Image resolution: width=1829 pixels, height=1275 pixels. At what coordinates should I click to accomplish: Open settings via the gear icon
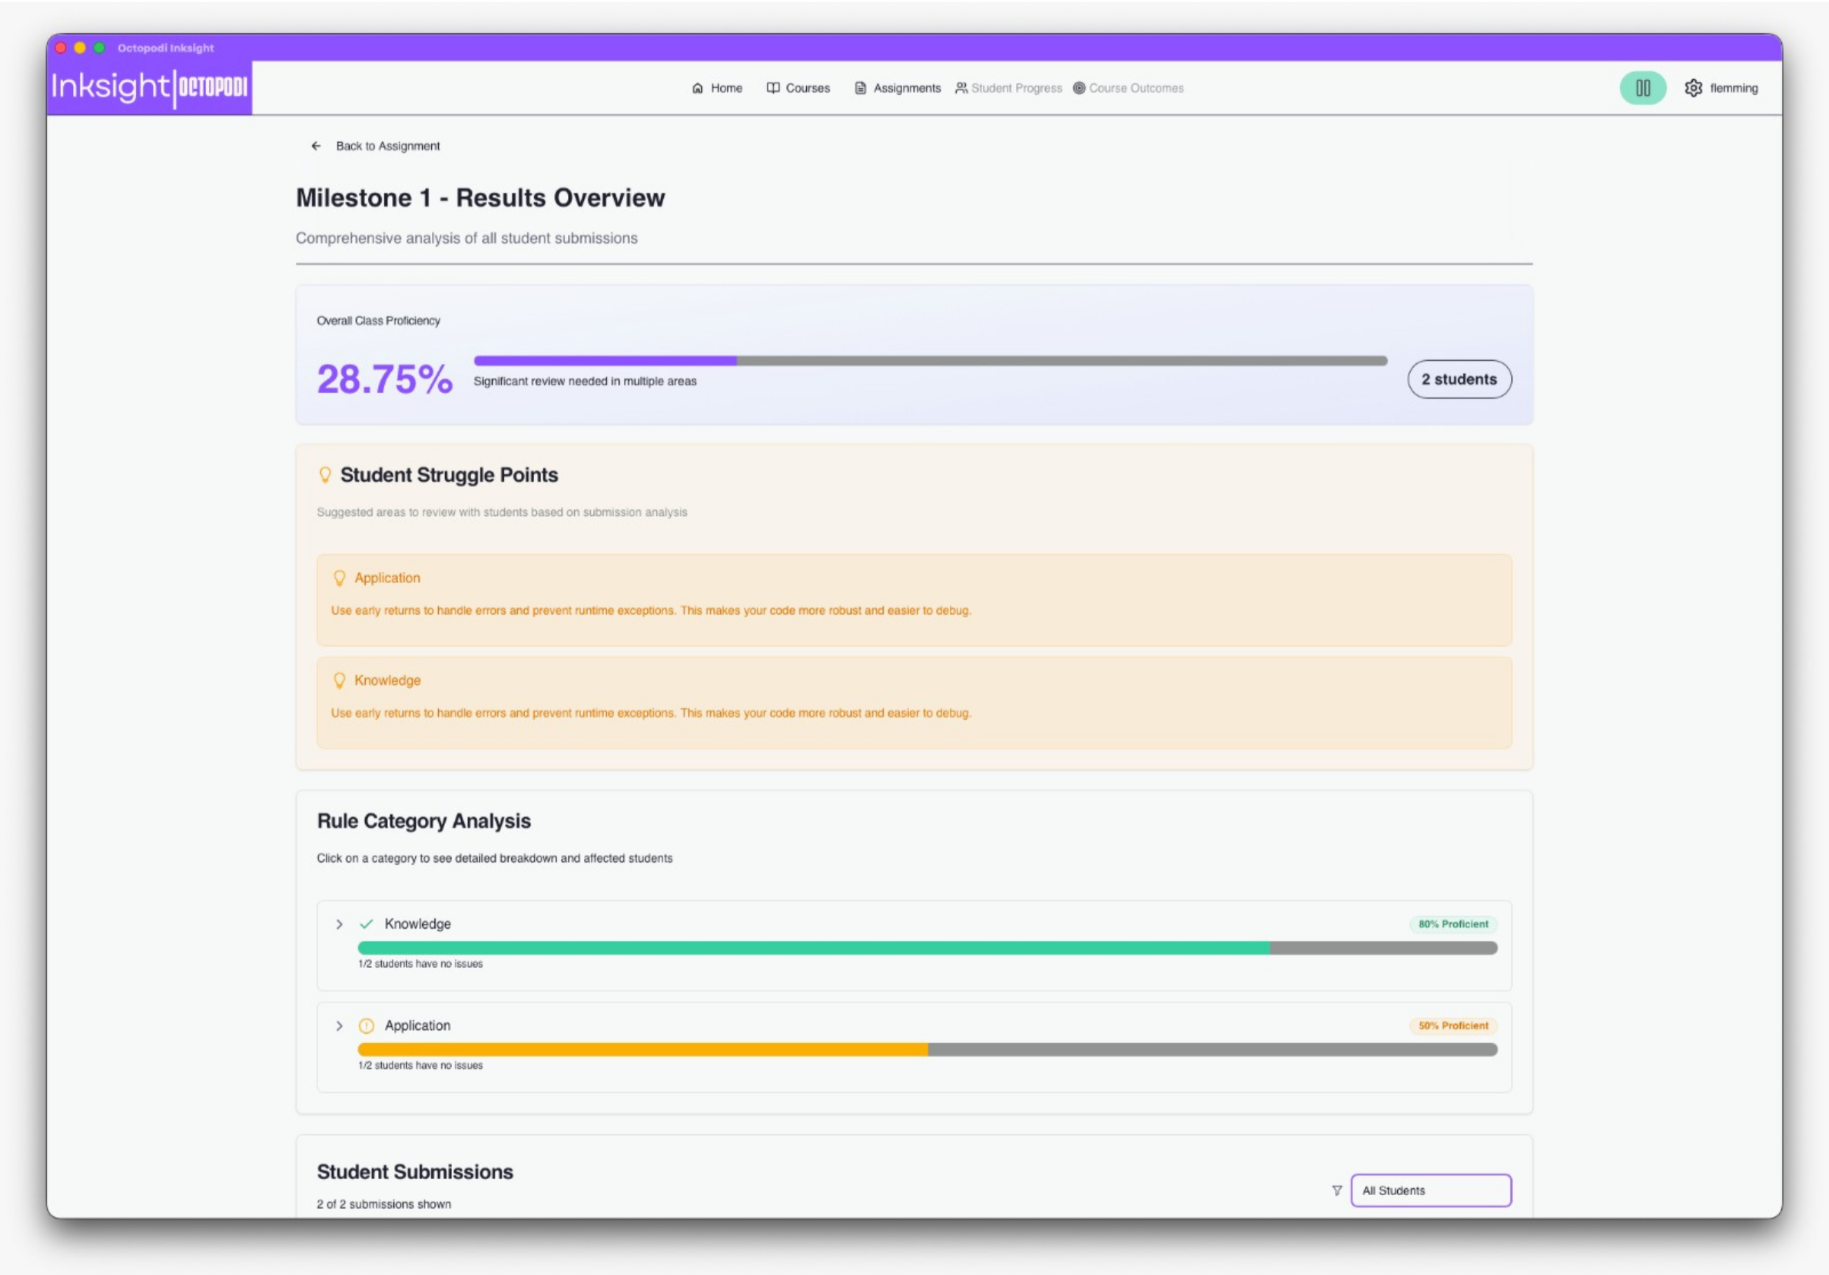pos(1694,88)
